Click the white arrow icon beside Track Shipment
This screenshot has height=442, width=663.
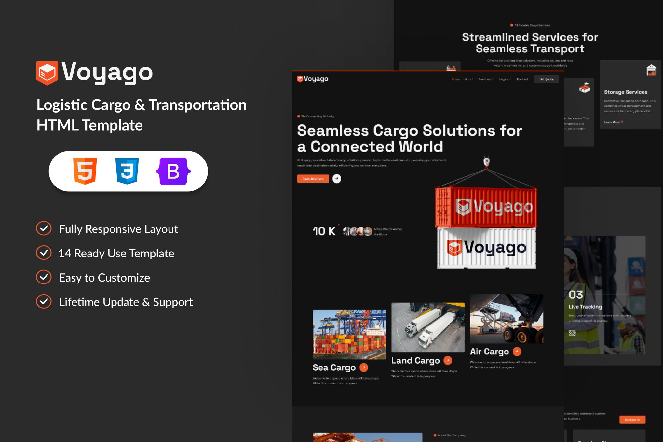(337, 179)
